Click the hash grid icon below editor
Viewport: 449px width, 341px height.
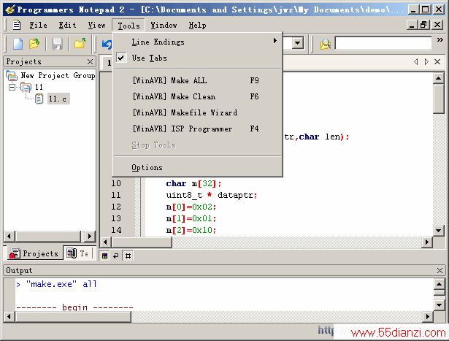(x=128, y=256)
